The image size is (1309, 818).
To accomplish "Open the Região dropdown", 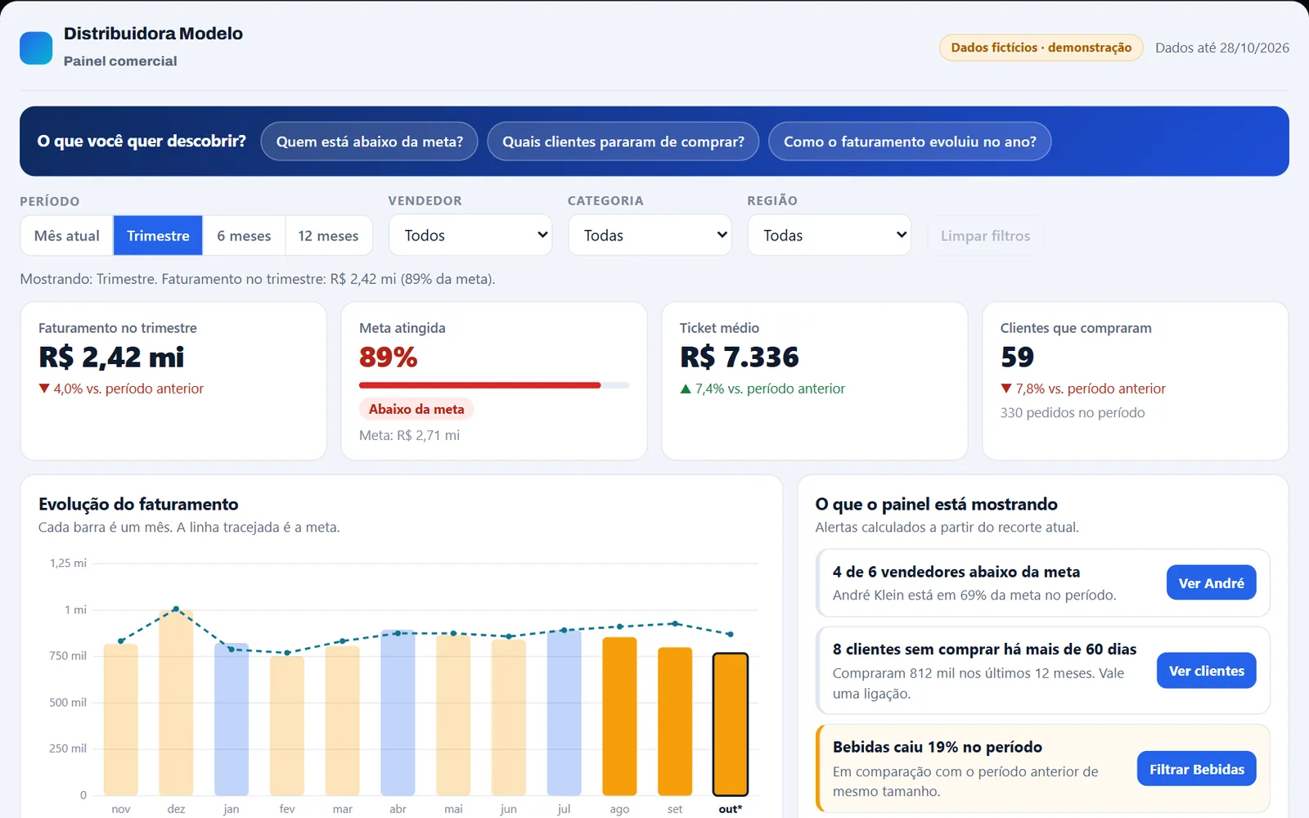I will point(830,236).
